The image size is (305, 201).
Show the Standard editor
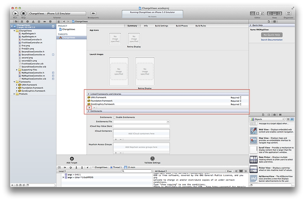(252, 14)
